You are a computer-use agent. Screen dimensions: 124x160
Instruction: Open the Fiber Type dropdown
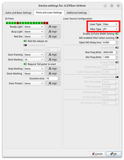110,29
